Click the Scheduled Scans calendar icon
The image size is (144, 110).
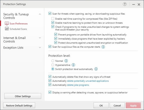tap(7, 28)
